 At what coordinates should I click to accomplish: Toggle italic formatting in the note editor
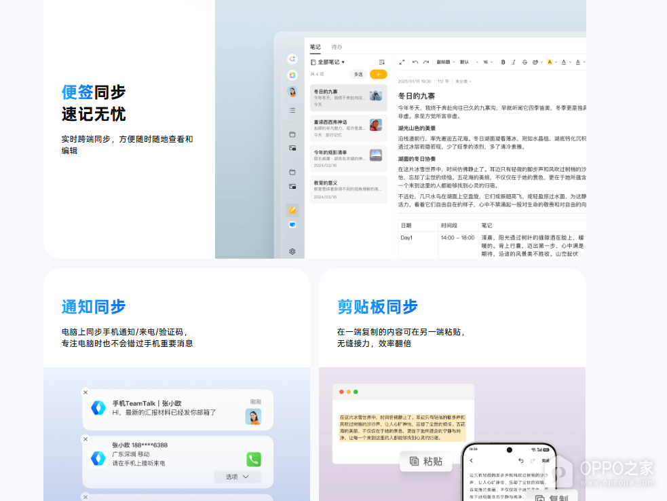click(x=514, y=62)
